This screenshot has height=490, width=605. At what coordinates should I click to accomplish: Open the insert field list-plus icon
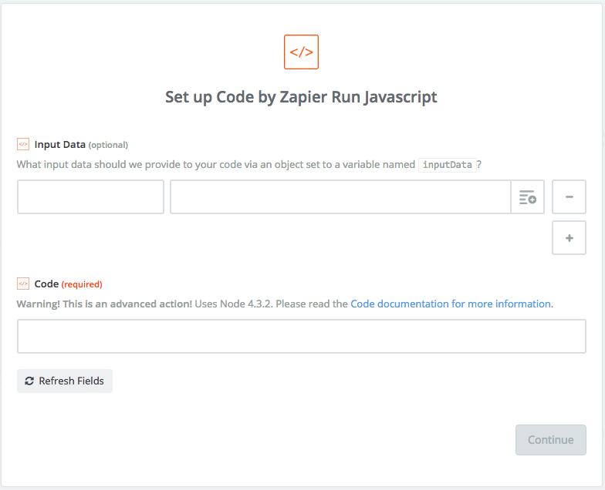(528, 197)
